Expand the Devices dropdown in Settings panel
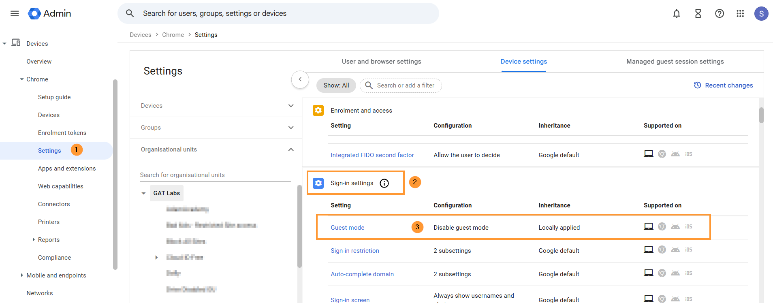Viewport: 773px width, 303px height. click(290, 106)
